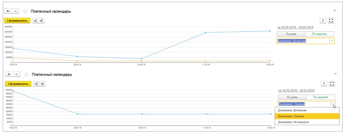Open upper Диаграмма: Детальная dropdown arrow
The width and height of the screenshot is (345, 133).
click(x=331, y=41)
